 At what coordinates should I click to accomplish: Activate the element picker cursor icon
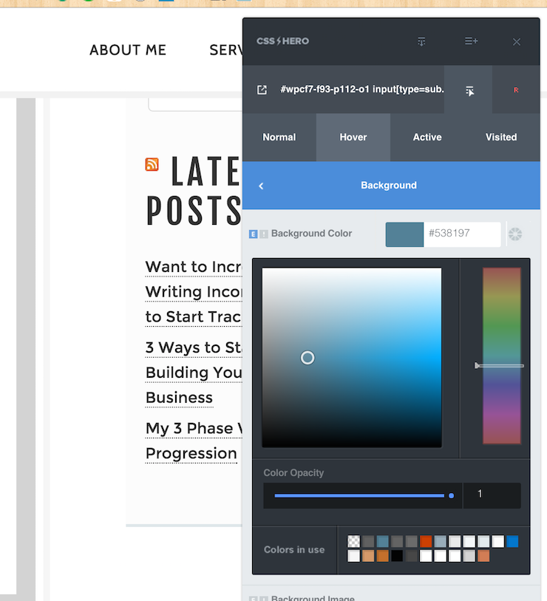pos(469,91)
